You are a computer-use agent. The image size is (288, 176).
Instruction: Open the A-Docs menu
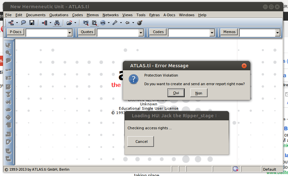coord(169,15)
